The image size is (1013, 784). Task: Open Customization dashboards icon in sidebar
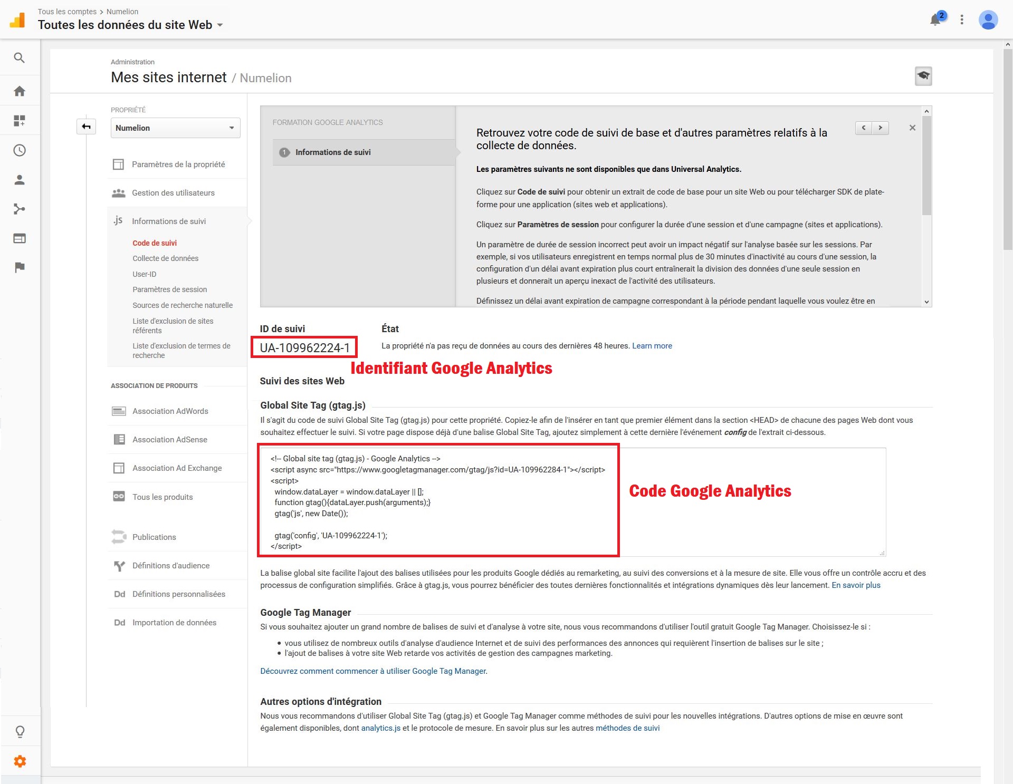(x=20, y=121)
